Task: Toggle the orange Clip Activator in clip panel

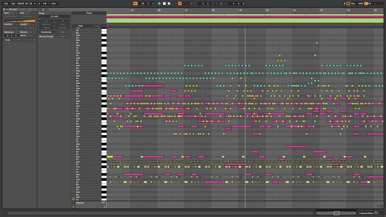Action: tap(4, 10)
